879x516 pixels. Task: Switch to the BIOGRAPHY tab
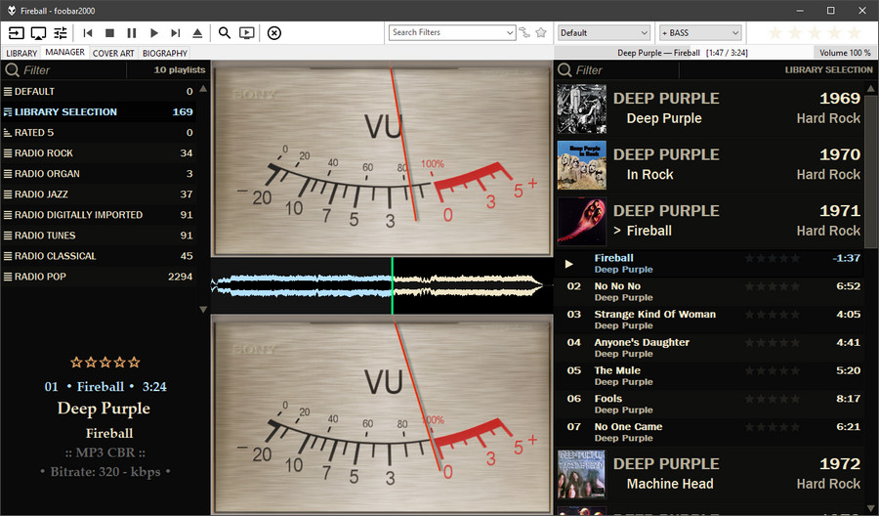(x=165, y=53)
